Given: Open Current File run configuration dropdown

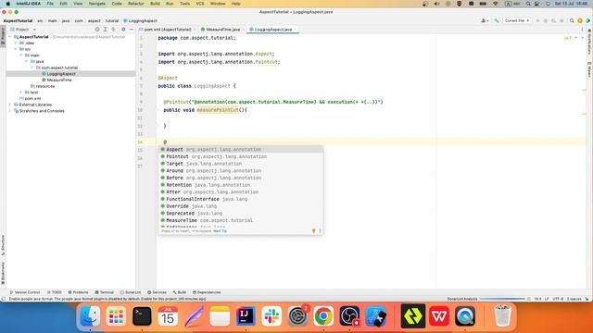Looking at the screenshot, I should [x=517, y=20].
